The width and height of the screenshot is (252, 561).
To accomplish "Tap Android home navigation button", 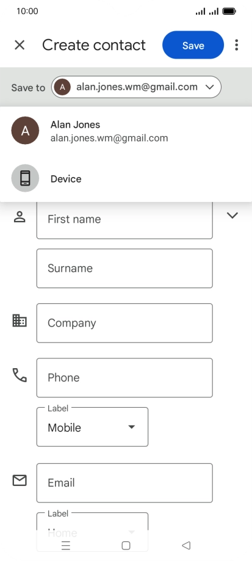I will click(126, 545).
